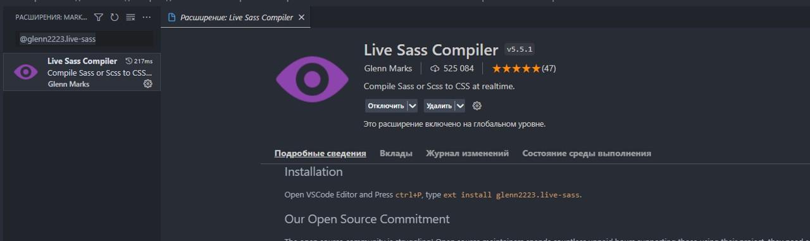Open the extensions panel more actions menu
This screenshot has height=241, width=810.
[147, 18]
